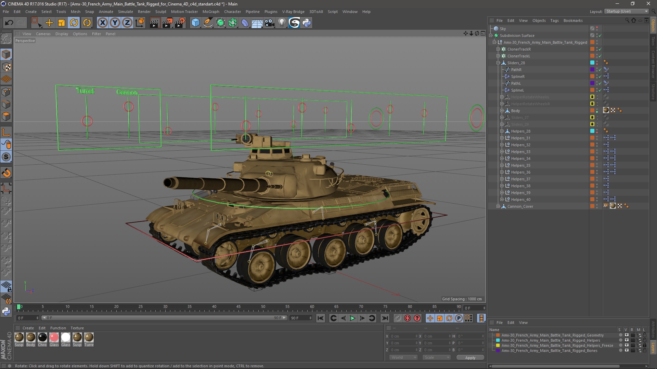Expand the ClonerTrackR object

point(498,49)
